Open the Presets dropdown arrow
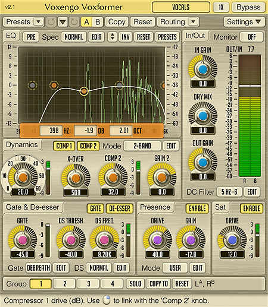The width and height of the screenshot is (268, 307). (38, 22)
